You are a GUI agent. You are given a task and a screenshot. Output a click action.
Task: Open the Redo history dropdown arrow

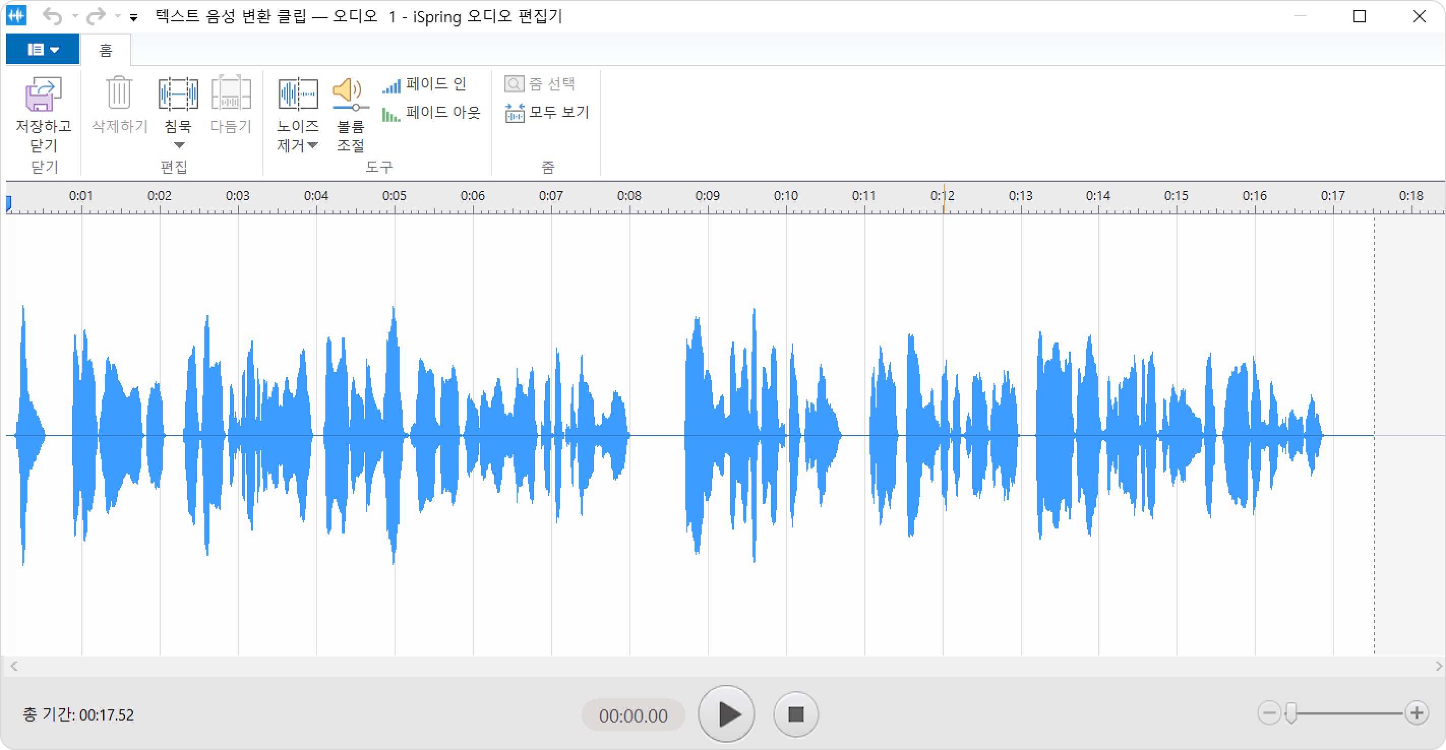pyautogui.click(x=118, y=16)
